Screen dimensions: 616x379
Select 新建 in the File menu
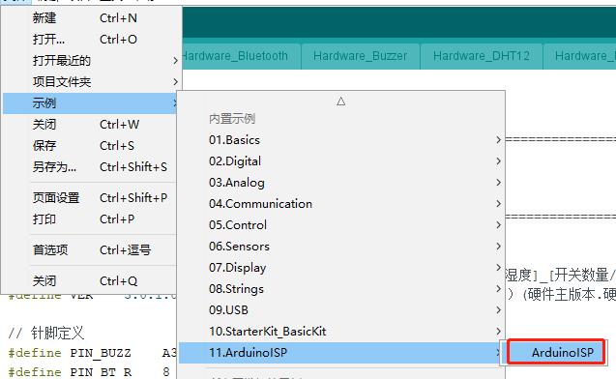90,18
